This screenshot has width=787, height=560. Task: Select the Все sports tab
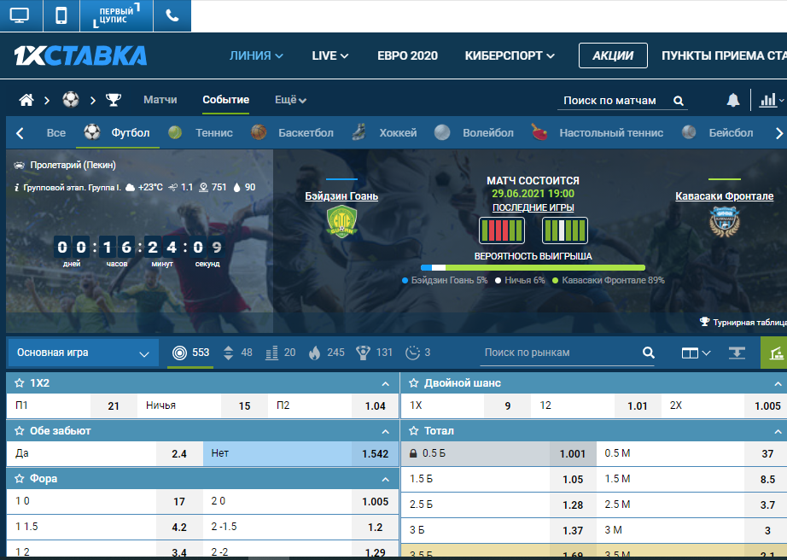click(56, 133)
